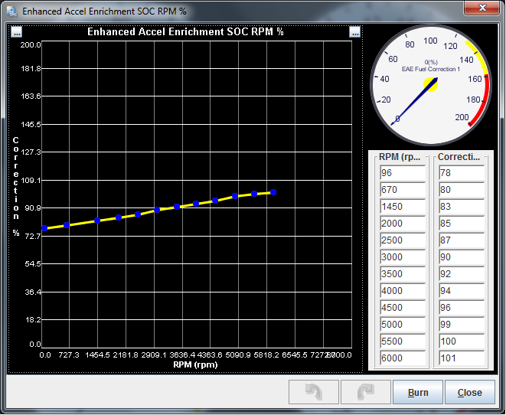Click the Correction field containing 87
Image resolution: width=506 pixels, height=415 pixels.
461,240
